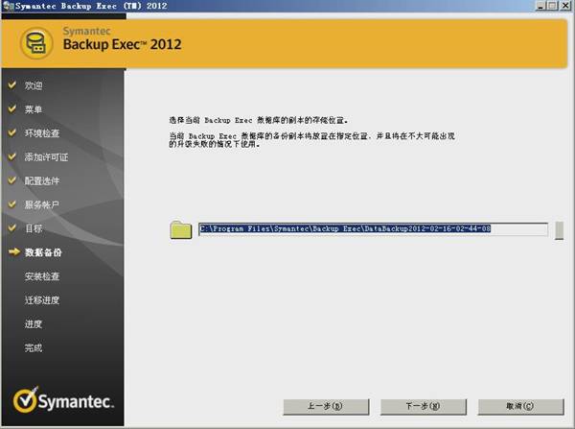
Task: Open the 服务帐户 step in sidebar
Action: pos(41,205)
